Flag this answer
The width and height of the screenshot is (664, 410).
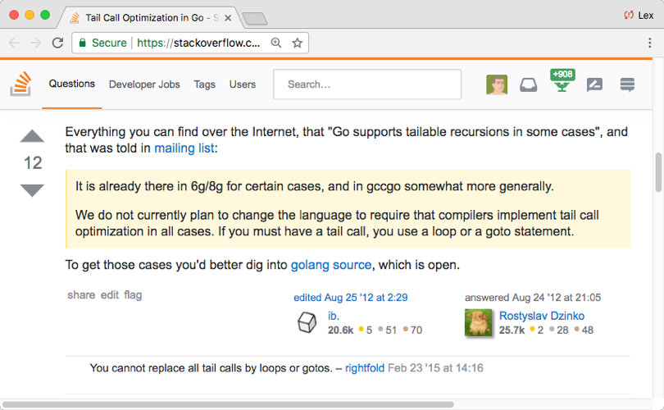pos(133,294)
